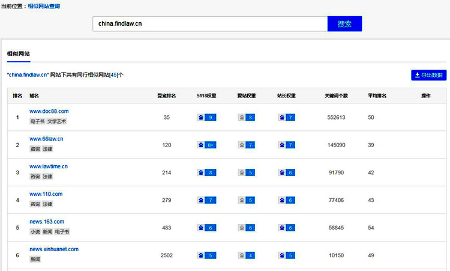Click the 法律 tag under www.66law.cn

coord(48,149)
